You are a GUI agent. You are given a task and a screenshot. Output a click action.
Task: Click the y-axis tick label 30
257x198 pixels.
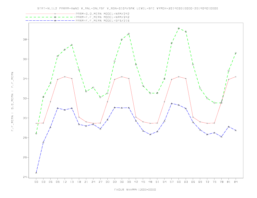(x=25, y=118)
